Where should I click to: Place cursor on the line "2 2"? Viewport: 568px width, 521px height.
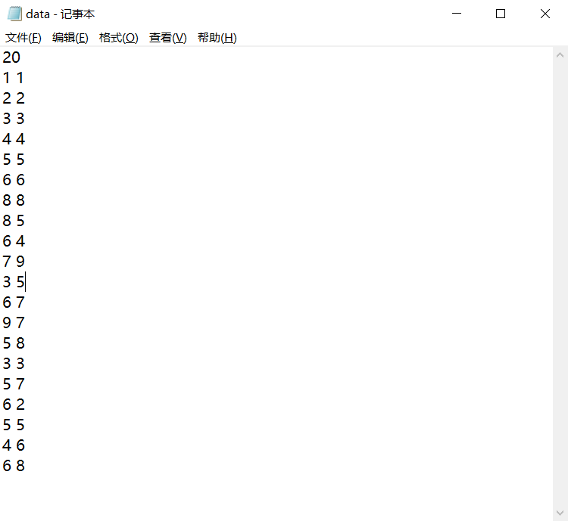pos(14,98)
